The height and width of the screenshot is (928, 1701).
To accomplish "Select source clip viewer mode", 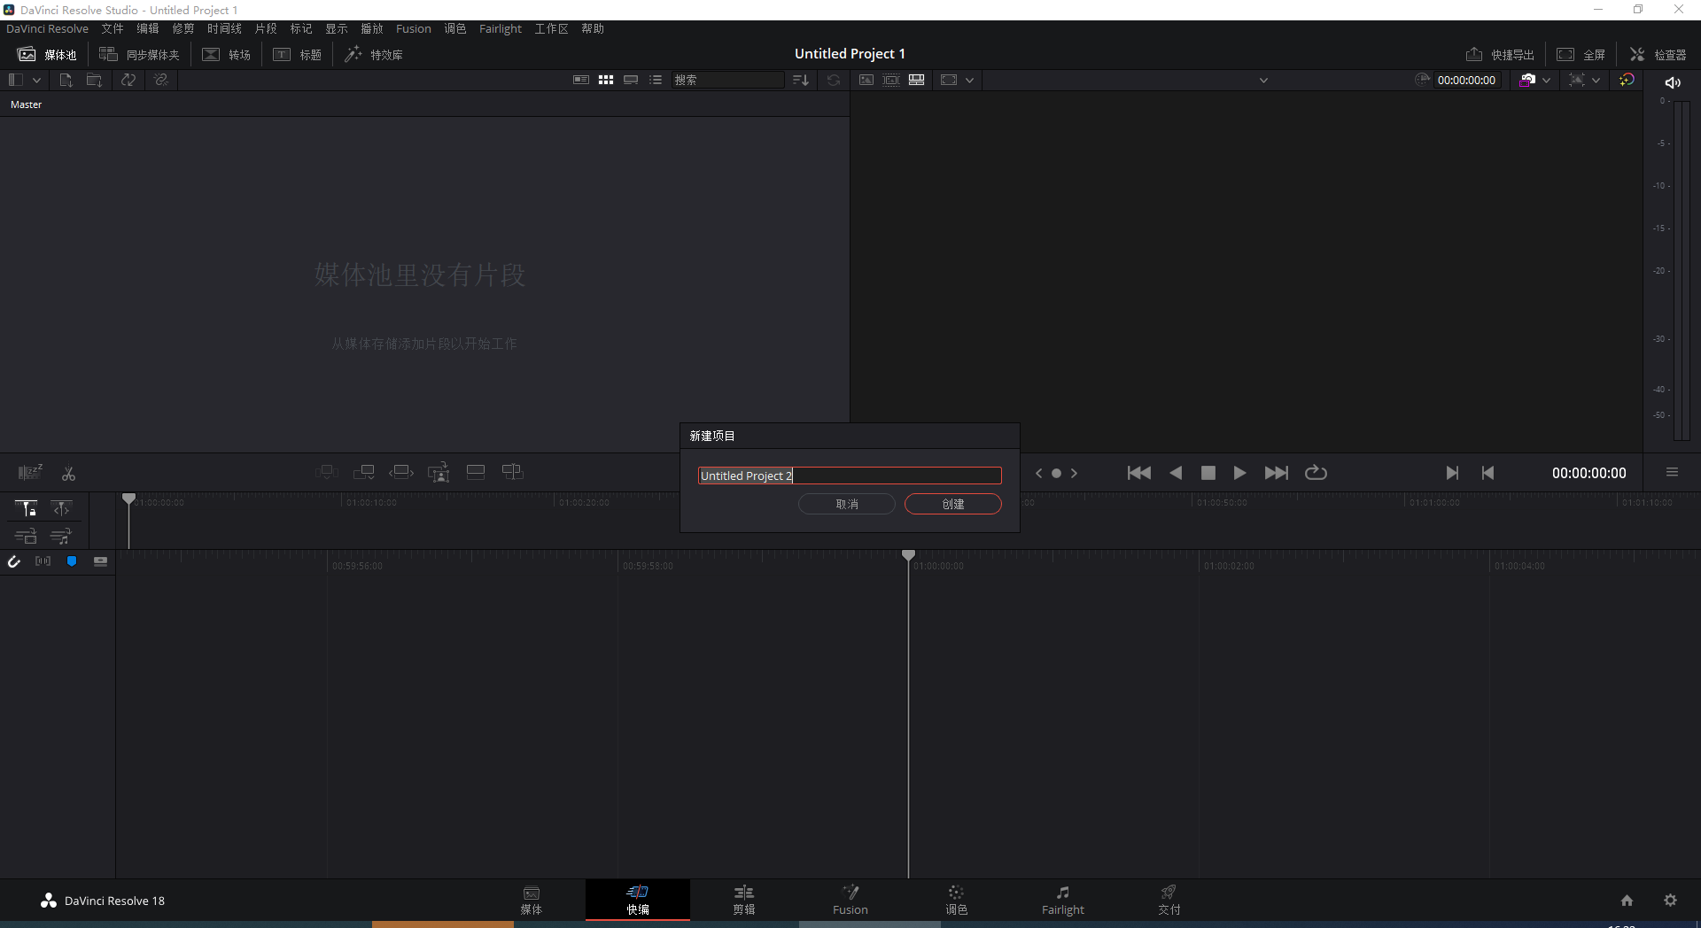I will 866,80.
